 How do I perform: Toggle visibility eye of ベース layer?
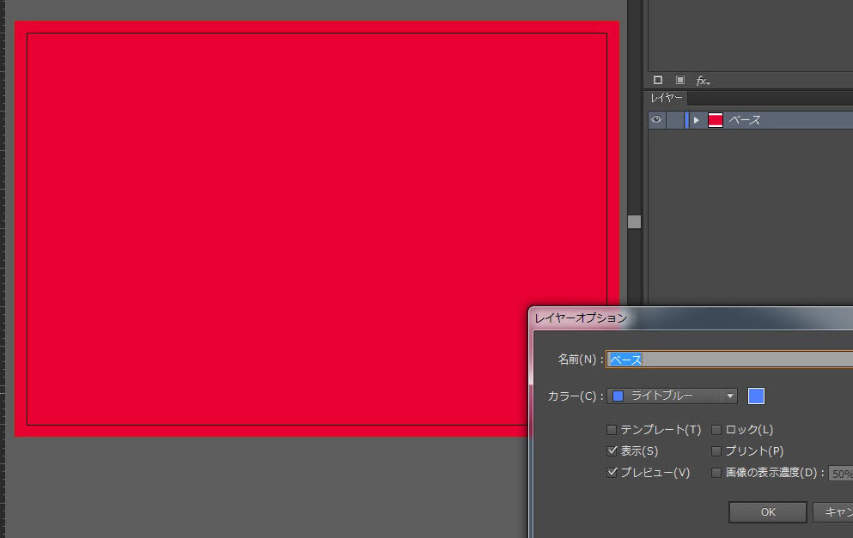(x=656, y=119)
